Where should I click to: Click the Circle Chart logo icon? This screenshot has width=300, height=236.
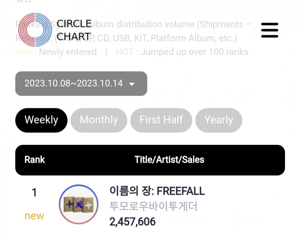(x=35, y=30)
